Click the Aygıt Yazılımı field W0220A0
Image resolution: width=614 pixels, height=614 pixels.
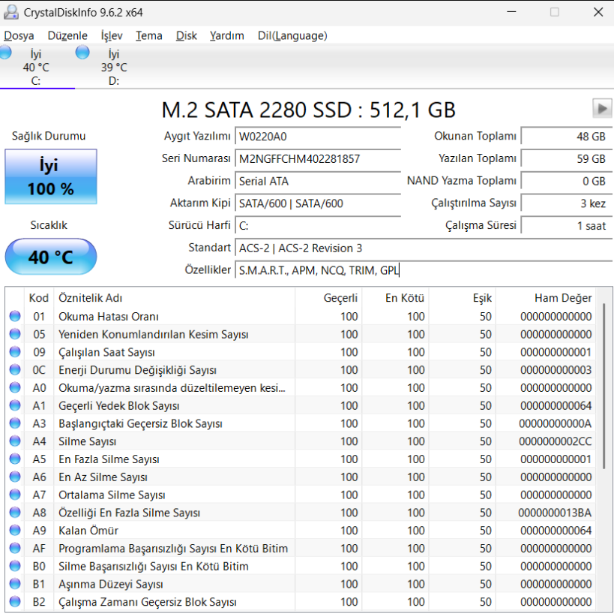[x=318, y=137]
